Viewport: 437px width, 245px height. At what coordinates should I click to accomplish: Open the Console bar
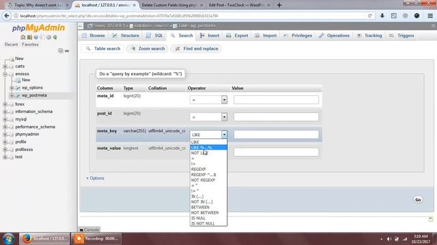[89, 230]
